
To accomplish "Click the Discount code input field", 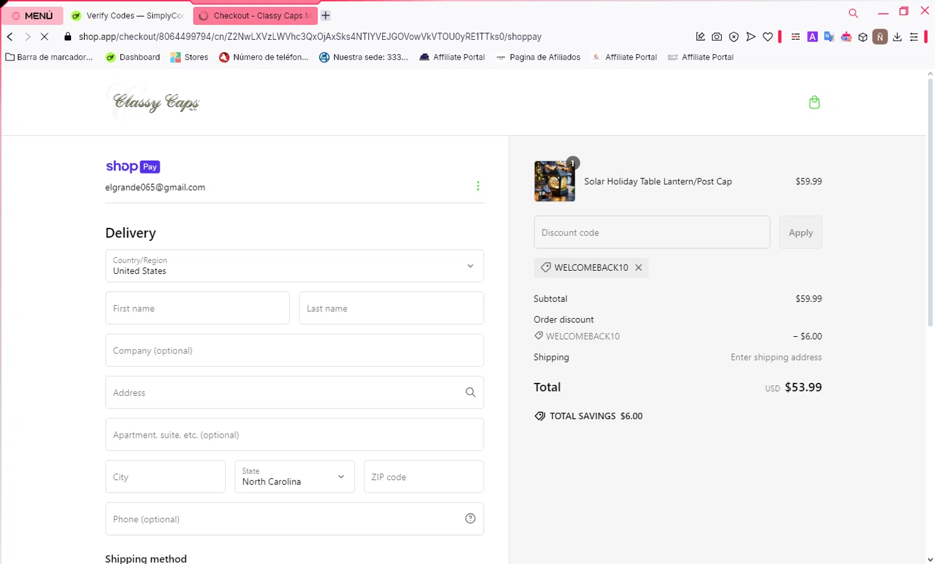I will 652,232.
